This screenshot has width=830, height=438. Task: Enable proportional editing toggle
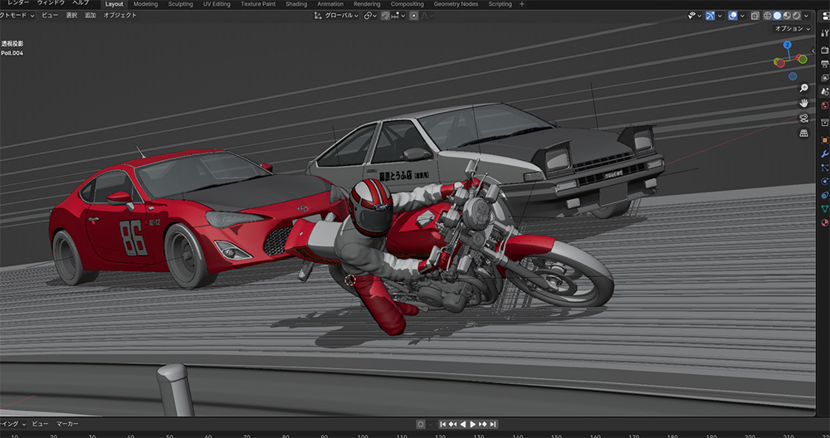[414, 16]
